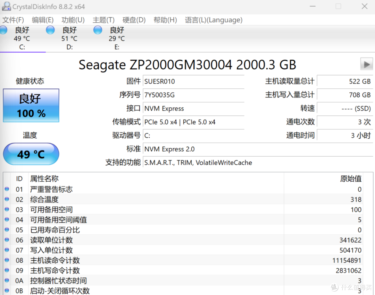Click status dot of row 0A
375x295 pixels.
7,280
